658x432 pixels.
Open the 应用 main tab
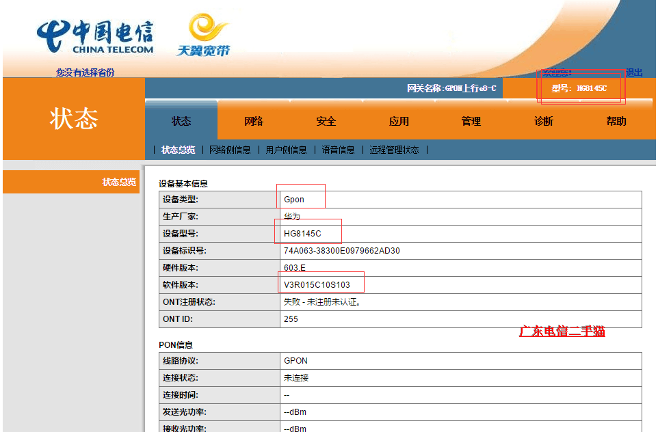(x=399, y=121)
